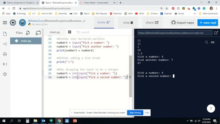Open version control sidebar icon
The image size is (220, 124).
tap(5, 44)
